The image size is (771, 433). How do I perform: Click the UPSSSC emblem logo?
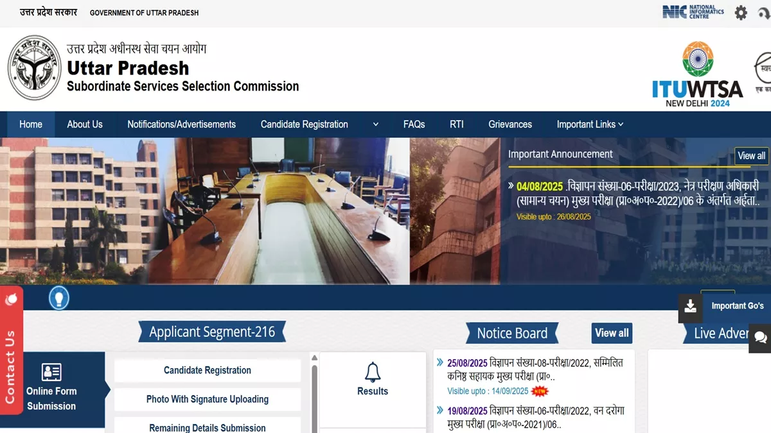tap(35, 68)
